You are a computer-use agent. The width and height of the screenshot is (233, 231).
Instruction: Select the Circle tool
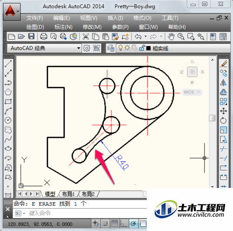point(8,120)
